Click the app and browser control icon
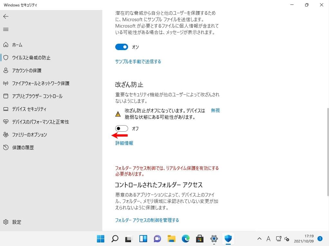329x246 pixels. click(x=6, y=96)
